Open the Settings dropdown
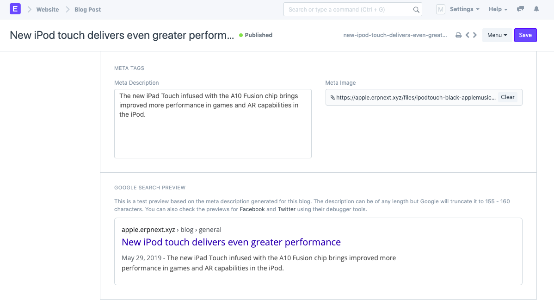Image resolution: width=554 pixels, height=307 pixels. (x=464, y=9)
